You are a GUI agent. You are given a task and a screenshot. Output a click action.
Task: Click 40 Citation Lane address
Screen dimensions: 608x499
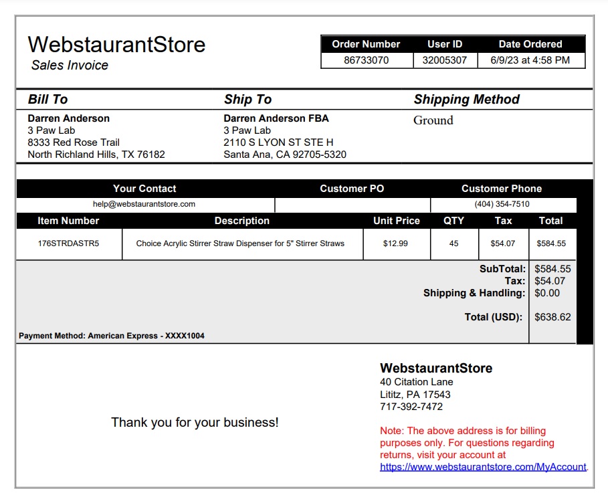(x=417, y=382)
